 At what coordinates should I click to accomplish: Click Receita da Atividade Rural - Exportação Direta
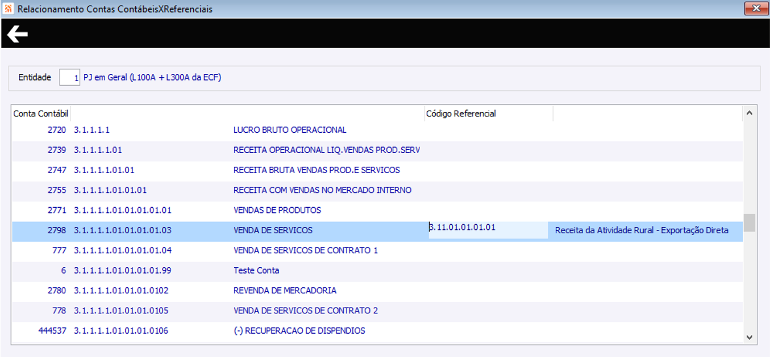pos(642,230)
